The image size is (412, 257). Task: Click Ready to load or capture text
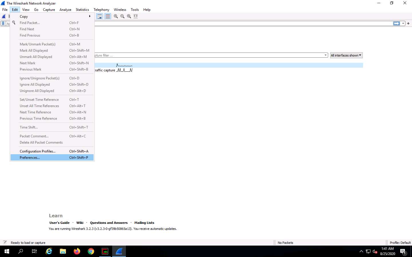click(28, 243)
